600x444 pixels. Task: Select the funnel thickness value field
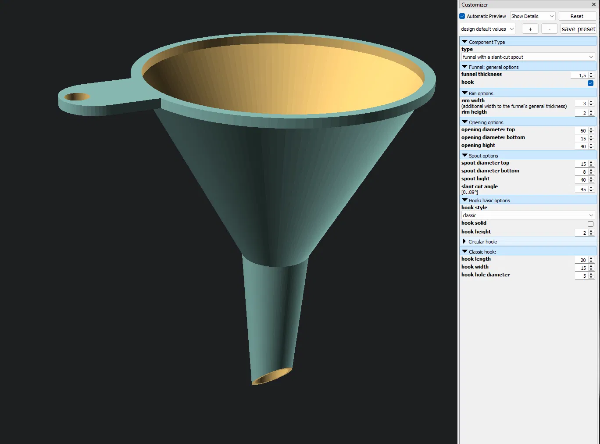[x=579, y=75]
